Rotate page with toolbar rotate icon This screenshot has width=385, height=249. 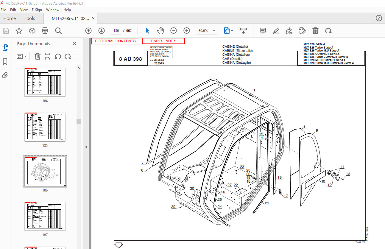[x=328, y=31]
